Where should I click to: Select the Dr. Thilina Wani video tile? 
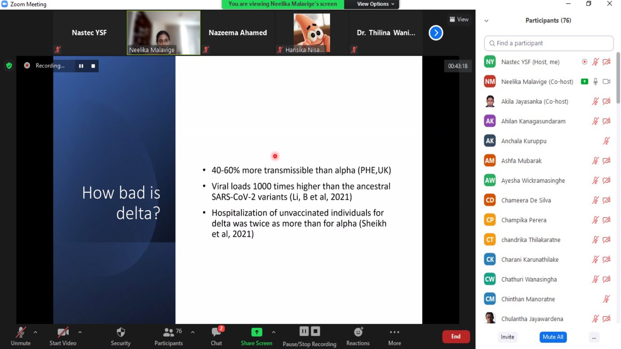(x=386, y=33)
